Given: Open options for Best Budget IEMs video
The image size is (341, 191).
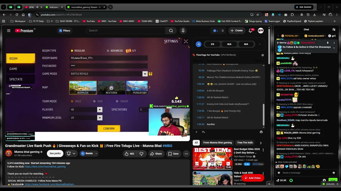Looking at the screenshot, I should tap(263, 150).
